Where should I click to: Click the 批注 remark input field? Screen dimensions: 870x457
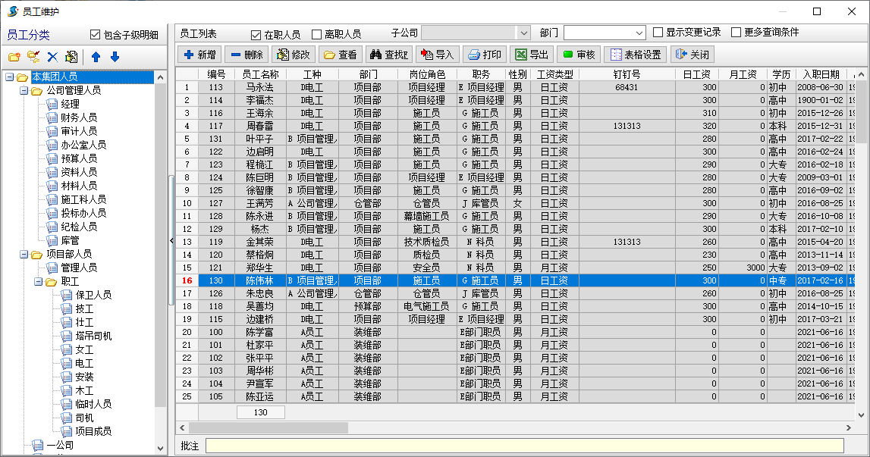(524, 446)
